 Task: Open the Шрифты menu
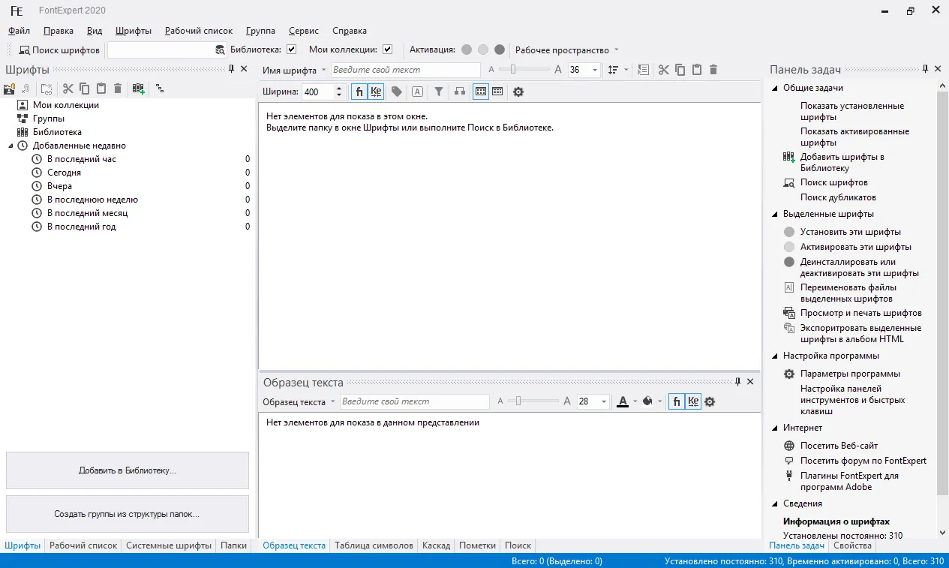point(134,31)
